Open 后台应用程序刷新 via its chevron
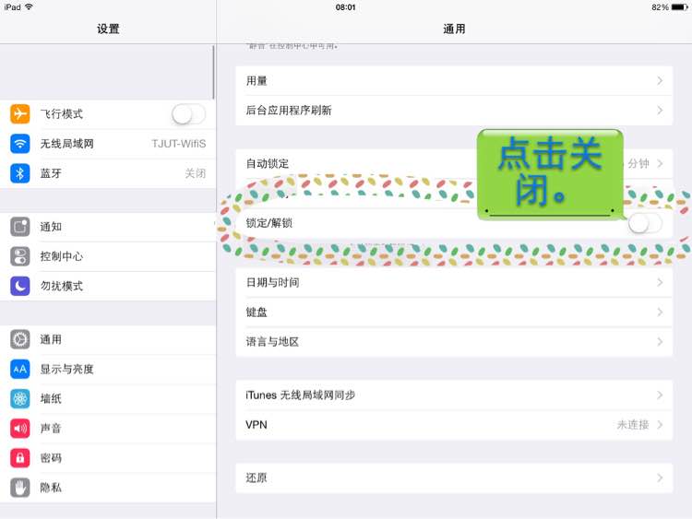The height and width of the screenshot is (519, 692). (x=660, y=111)
